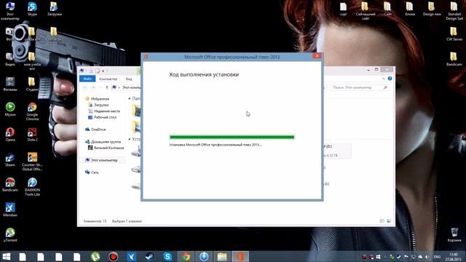Click the Windows Start button
The image size is (466, 262).
[6, 257]
